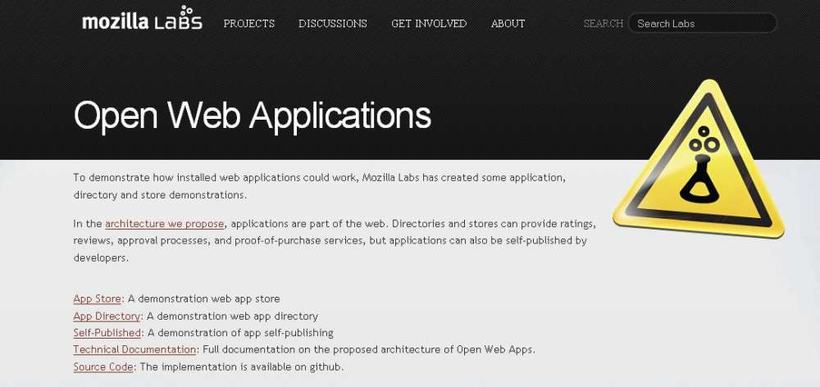Viewport: 820px width, 387px height.
Task: Click the text "A demonstration web app directory"
Action: coord(232,316)
